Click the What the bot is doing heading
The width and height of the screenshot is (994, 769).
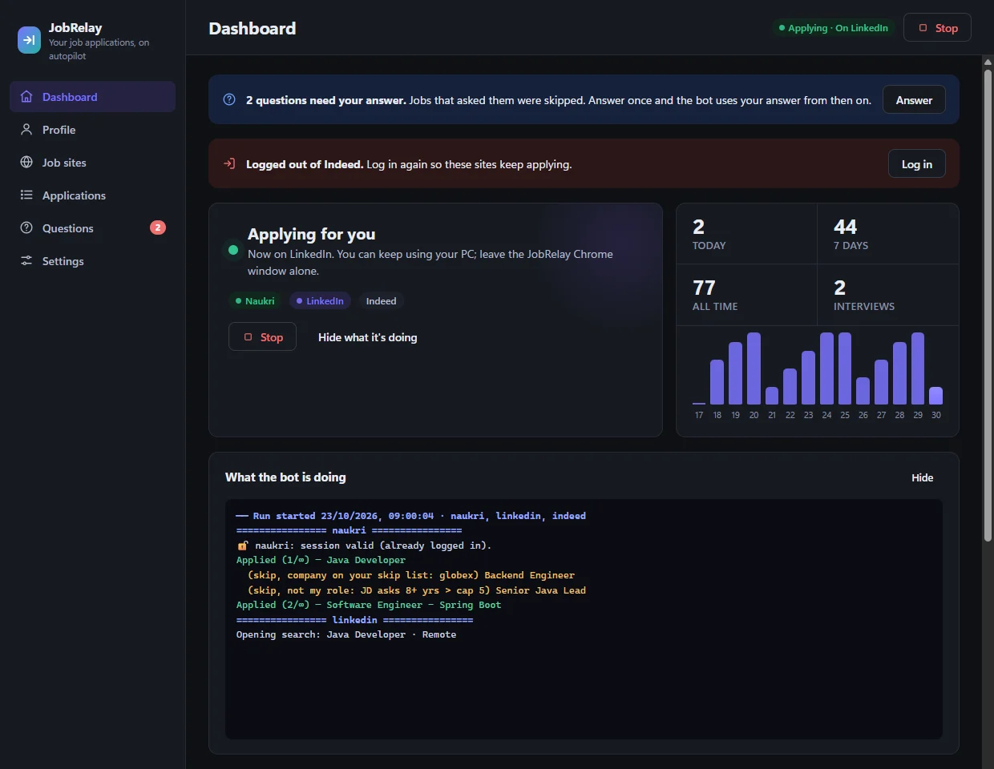click(285, 477)
